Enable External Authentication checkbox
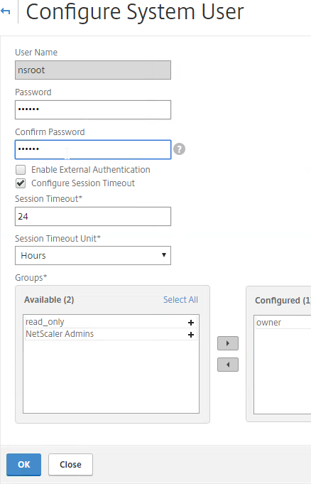 pos(21,170)
